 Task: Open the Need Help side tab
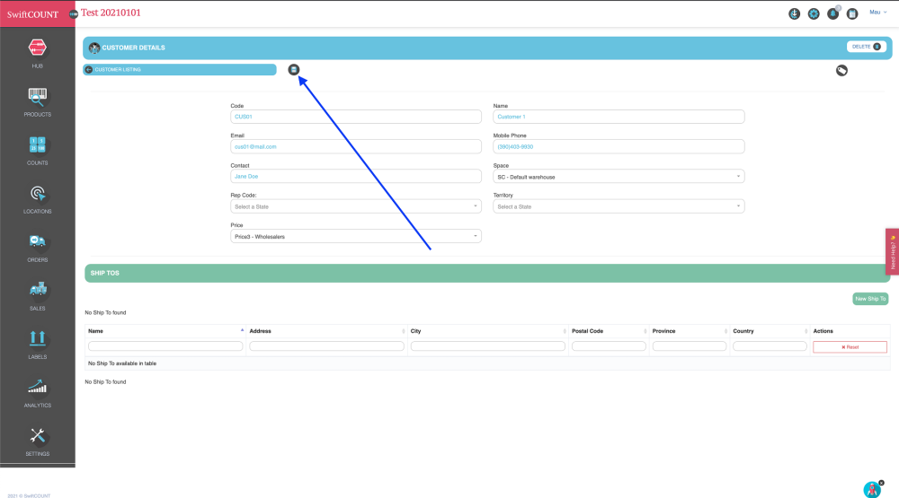click(x=893, y=252)
